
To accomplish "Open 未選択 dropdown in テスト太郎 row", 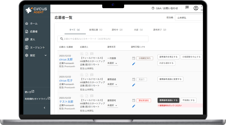I will pyautogui.click(x=112, y=105).
